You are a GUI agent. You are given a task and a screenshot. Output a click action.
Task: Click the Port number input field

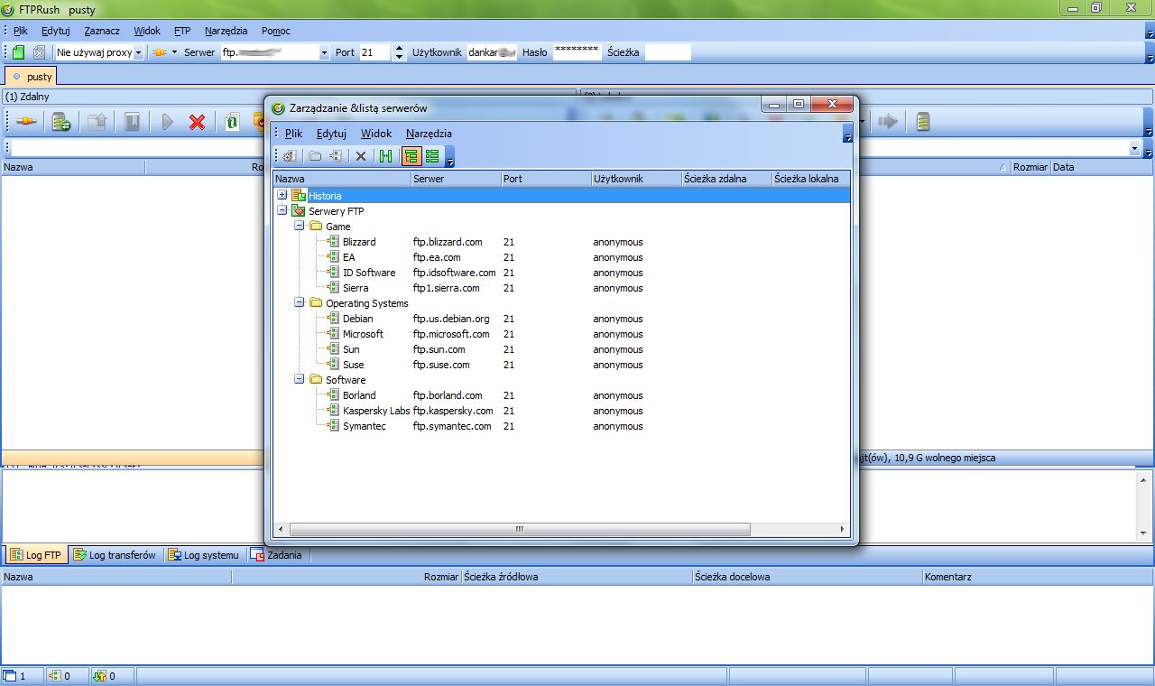374,52
